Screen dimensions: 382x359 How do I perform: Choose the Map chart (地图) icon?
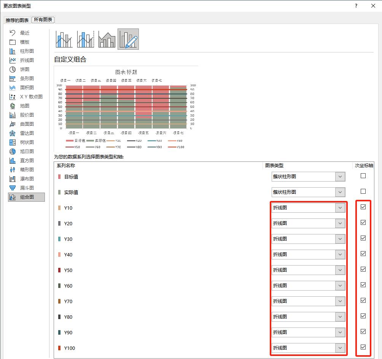pos(13,106)
